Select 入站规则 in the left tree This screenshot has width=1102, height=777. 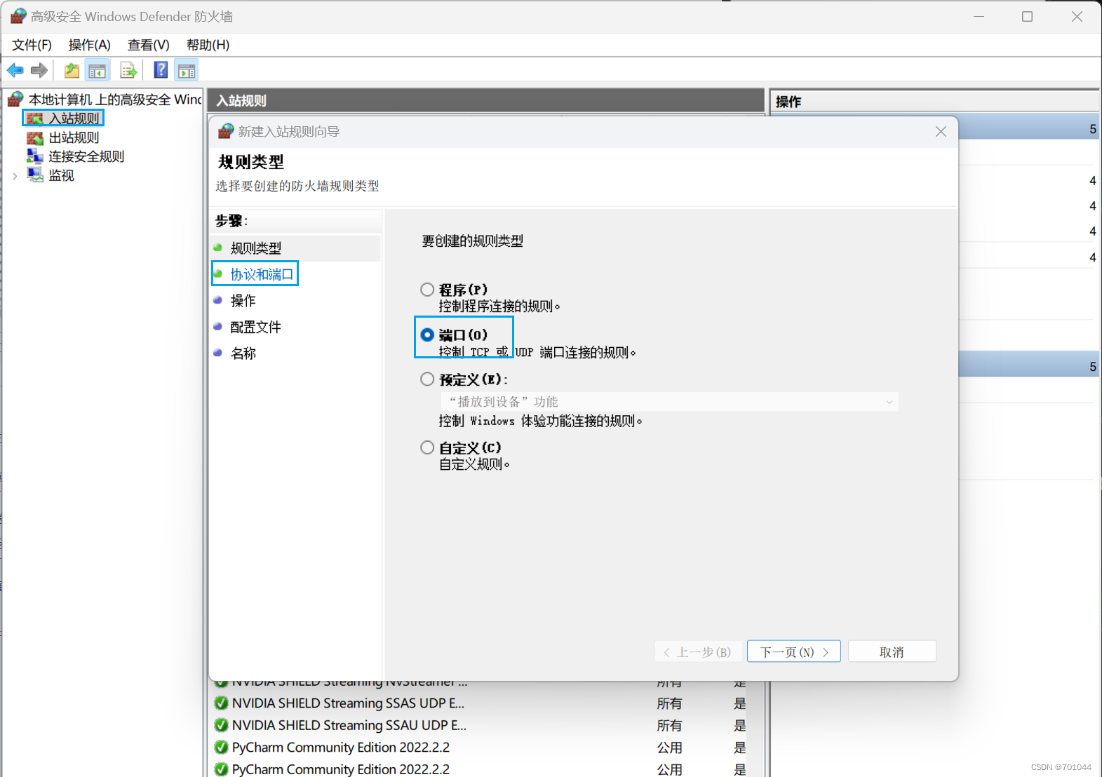click(x=74, y=119)
